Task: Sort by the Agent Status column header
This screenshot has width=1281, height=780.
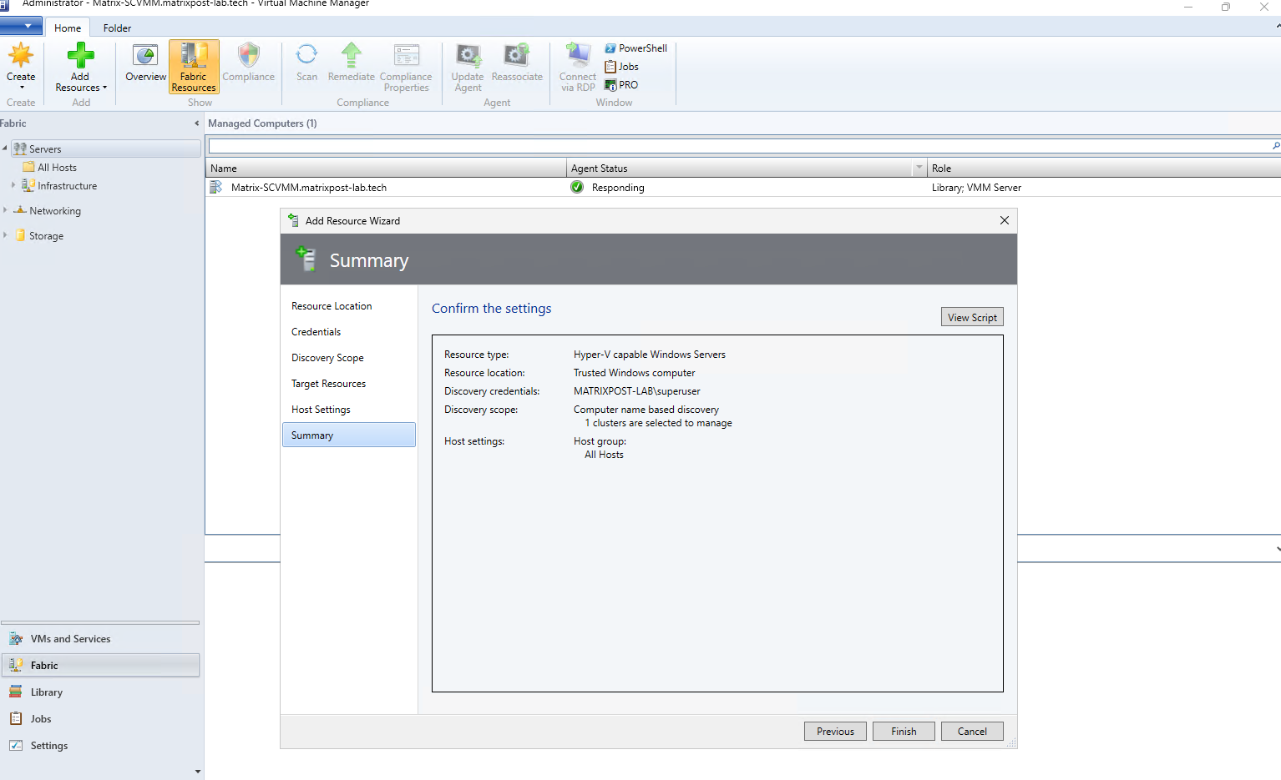Action: [740, 168]
